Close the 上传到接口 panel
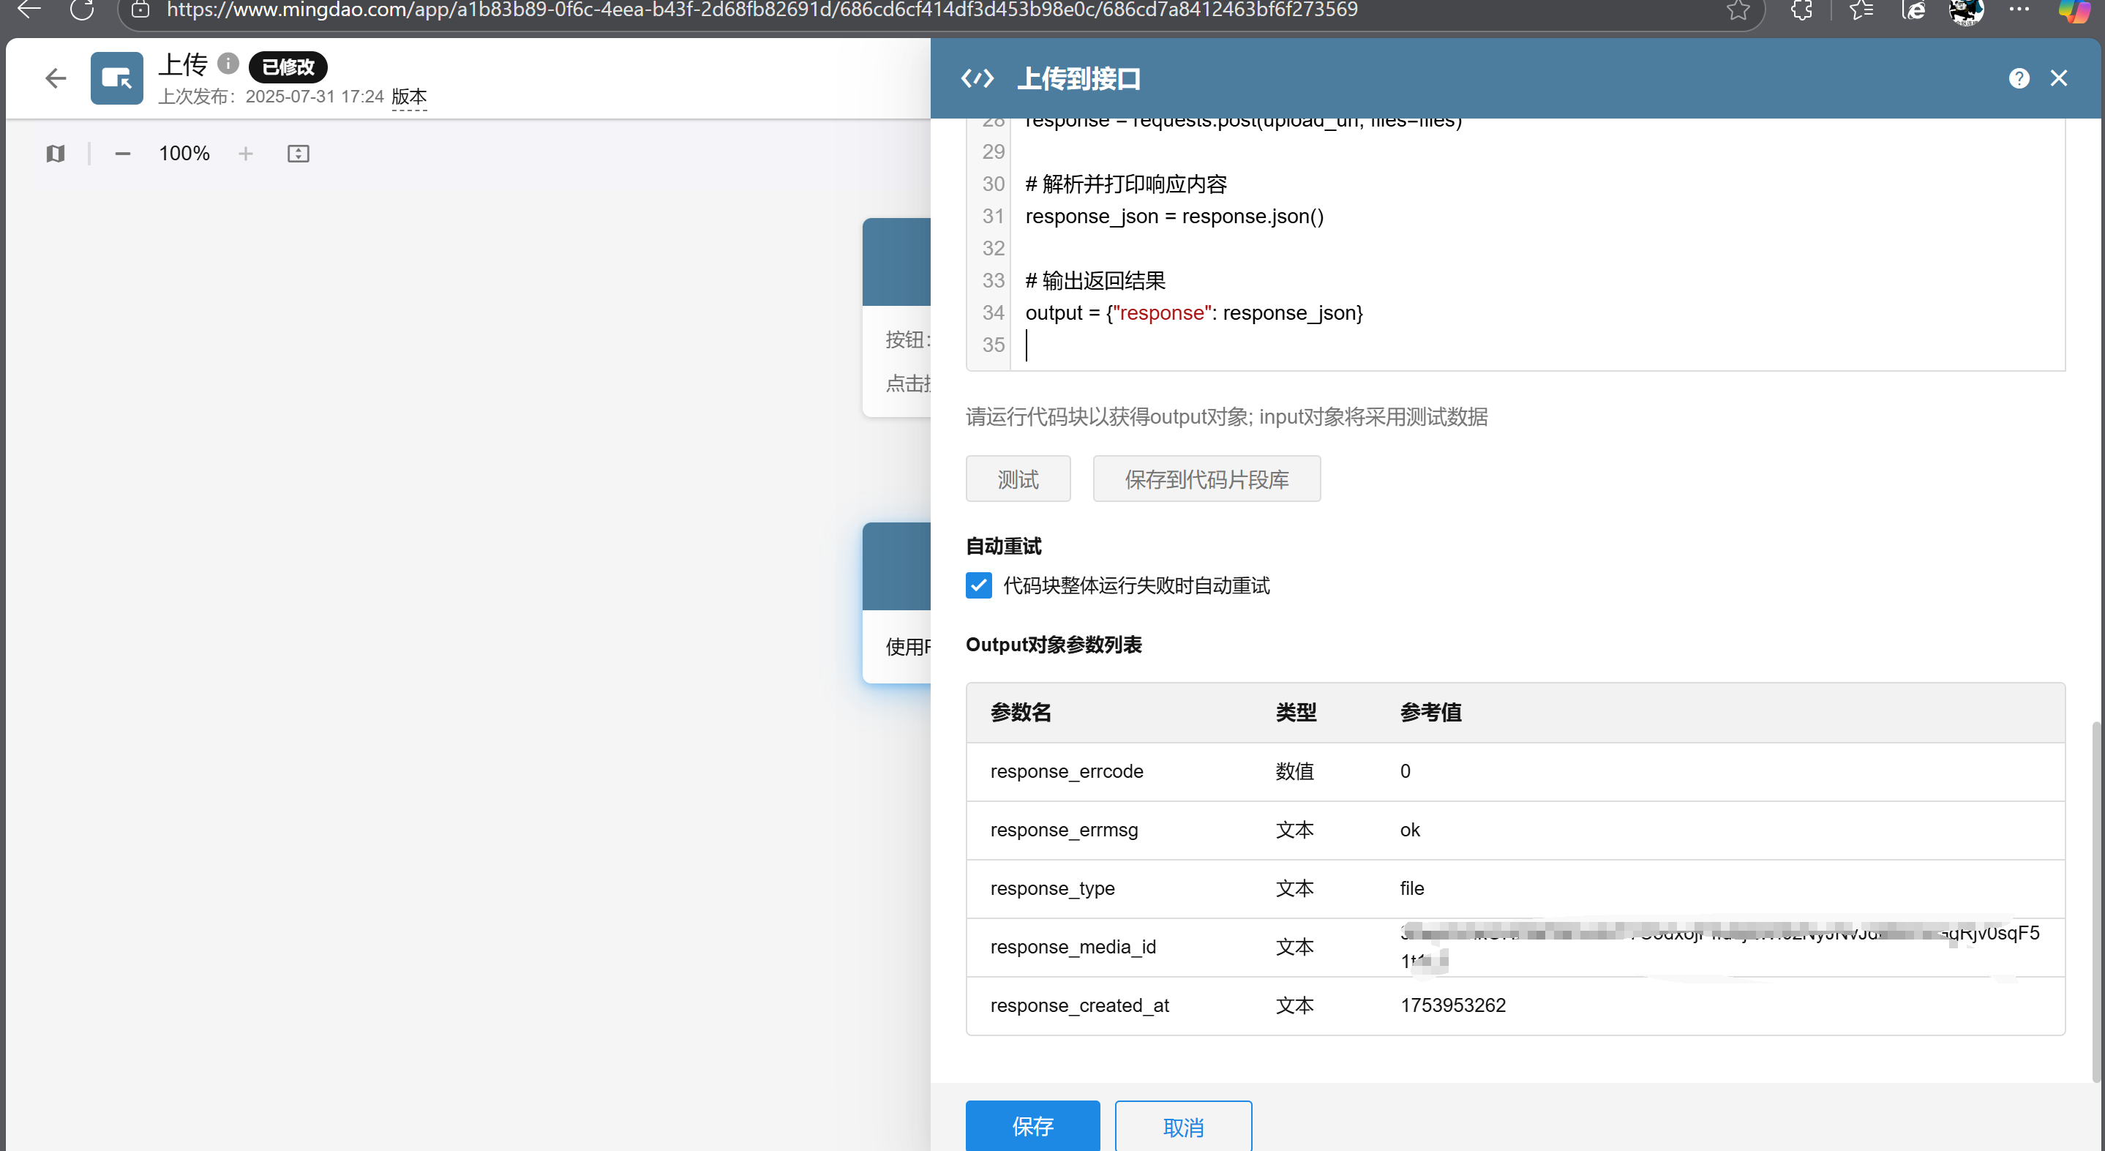2105x1151 pixels. pyautogui.click(x=2058, y=78)
